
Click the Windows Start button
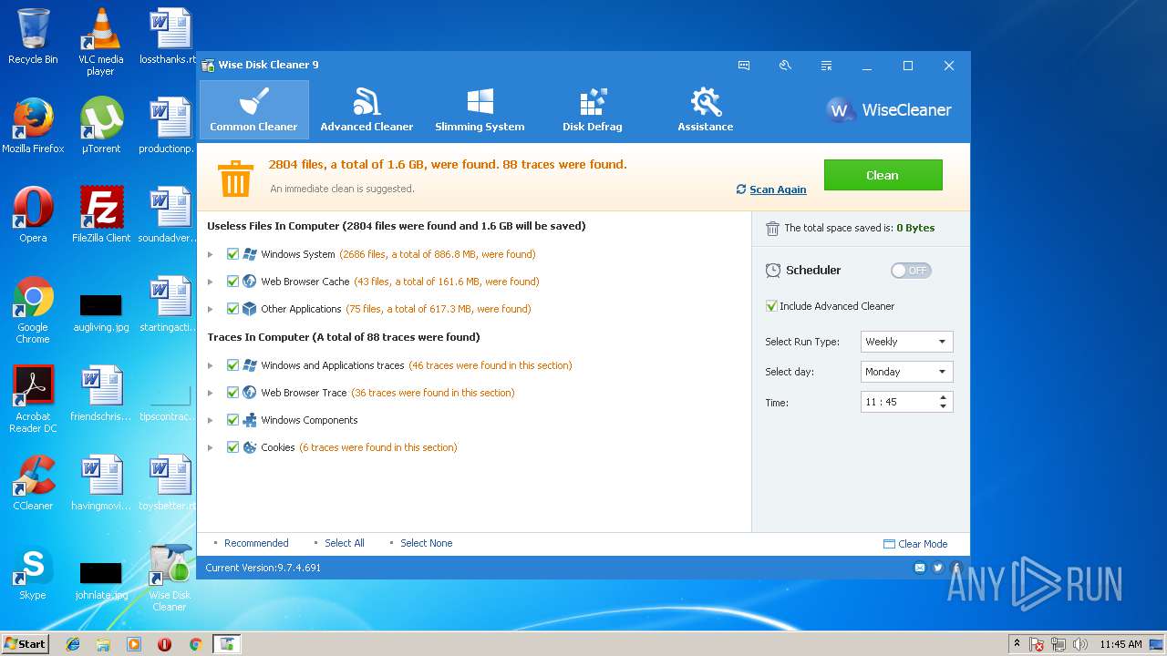point(25,643)
